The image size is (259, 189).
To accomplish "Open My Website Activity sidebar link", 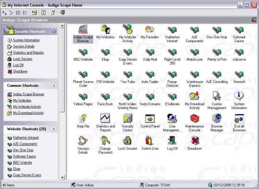I will pyautogui.click(x=27, y=106).
